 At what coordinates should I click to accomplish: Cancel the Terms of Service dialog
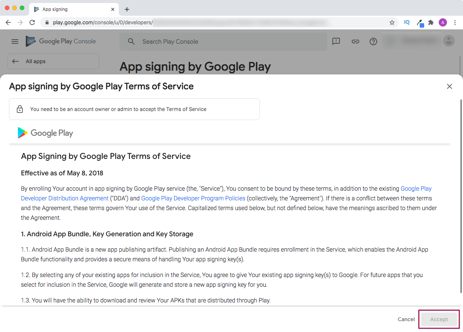pos(406,319)
